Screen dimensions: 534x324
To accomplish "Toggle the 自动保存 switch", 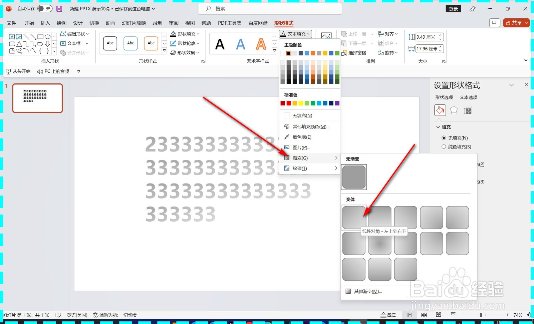I will [45, 9].
